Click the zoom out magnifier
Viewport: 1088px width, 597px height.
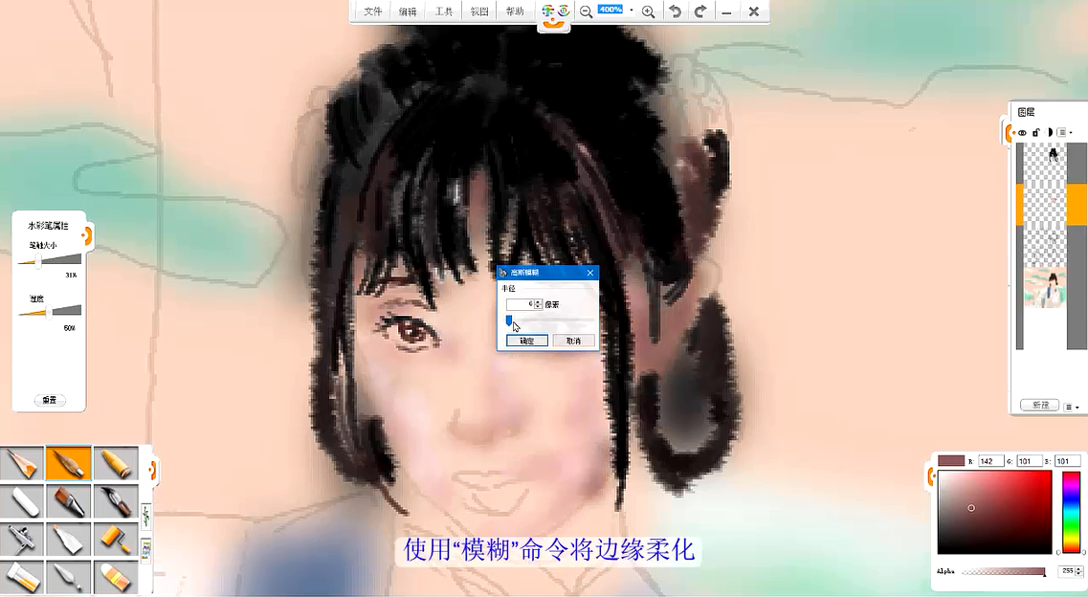586,11
